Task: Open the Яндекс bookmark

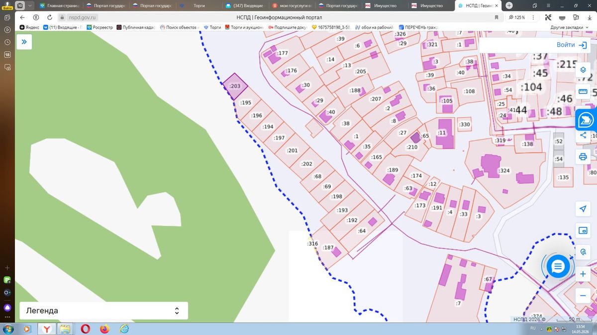Action: 29,27
